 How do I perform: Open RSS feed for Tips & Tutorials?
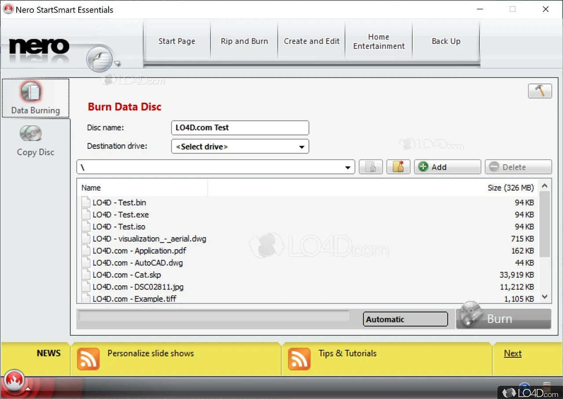[x=300, y=359]
